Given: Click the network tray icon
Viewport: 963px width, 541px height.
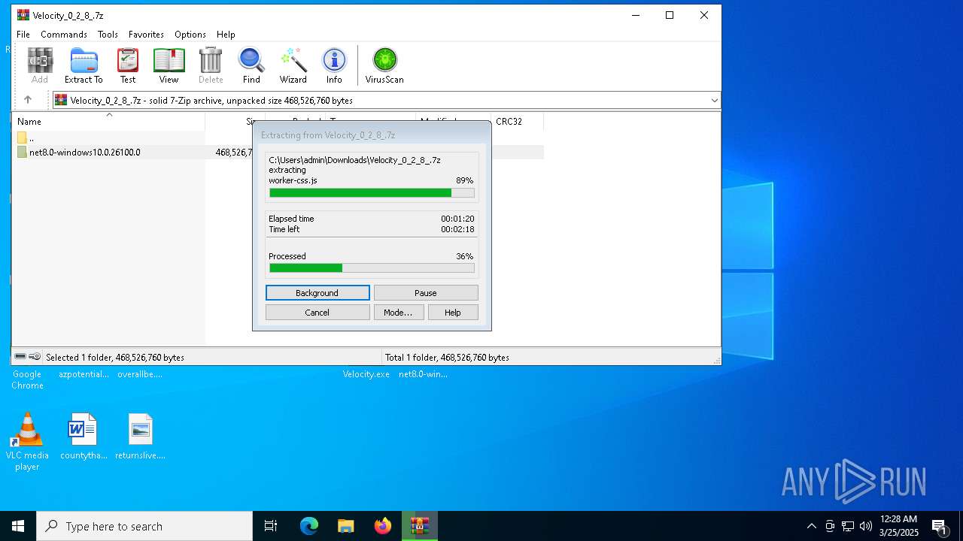Looking at the screenshot, I should (848, 526).
